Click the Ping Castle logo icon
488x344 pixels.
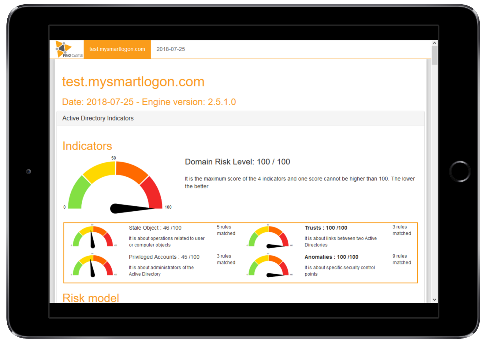[x=69, y=49]
